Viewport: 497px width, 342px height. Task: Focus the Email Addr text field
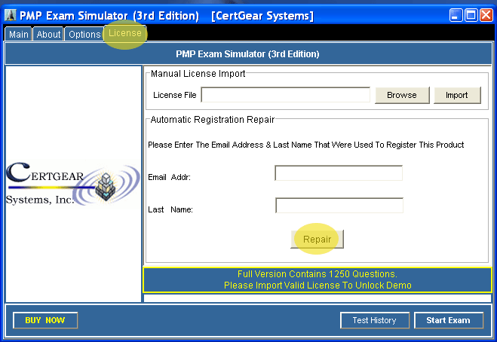[x=339, y=173]
